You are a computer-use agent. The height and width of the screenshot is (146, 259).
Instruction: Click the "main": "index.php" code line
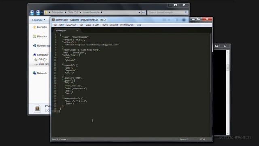pyautogui.click(x=74, y=52)
